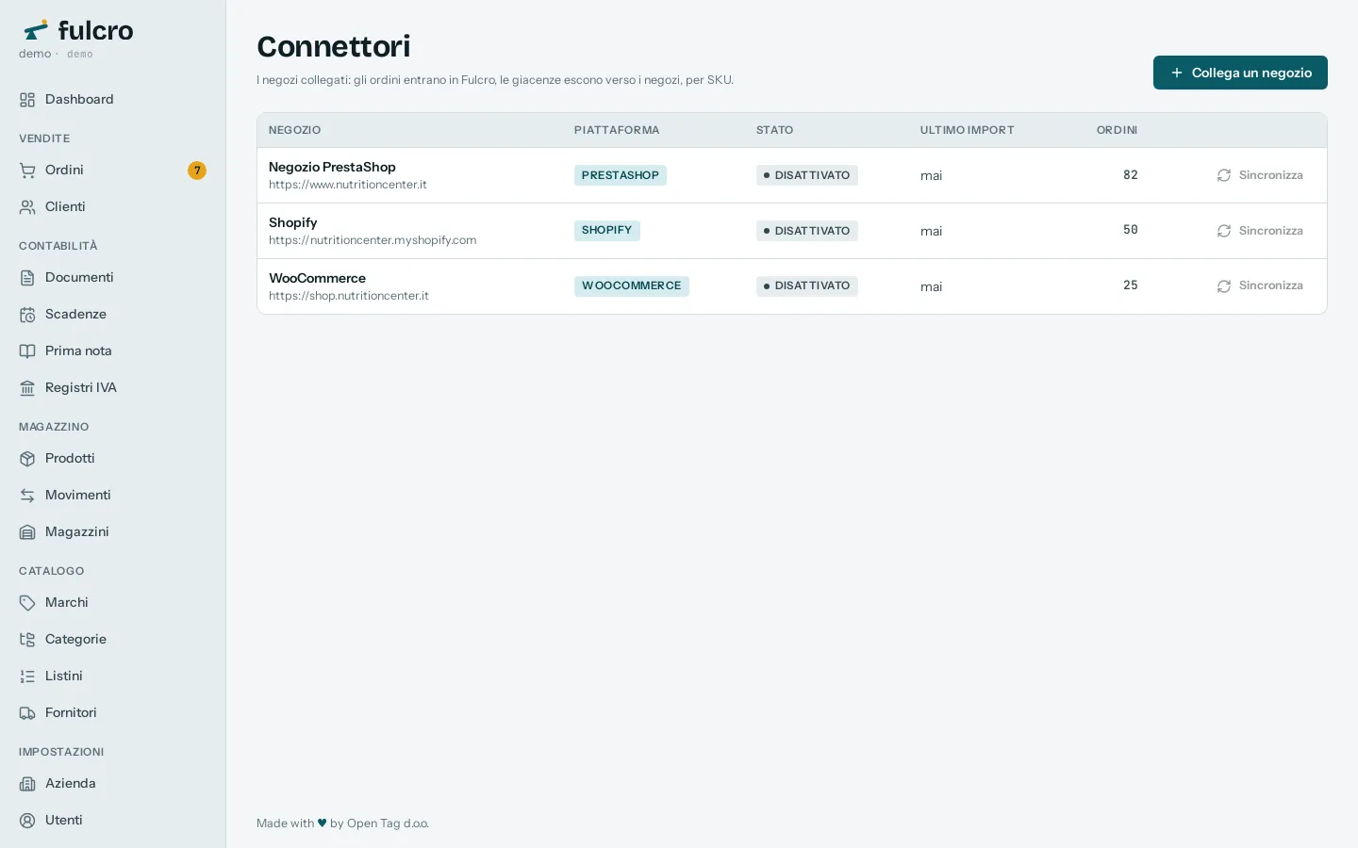This screenshot has height=848, width=1358.
Task: Click the Azienda building icon
Action: pyautogui.click(x=27, y=784)
